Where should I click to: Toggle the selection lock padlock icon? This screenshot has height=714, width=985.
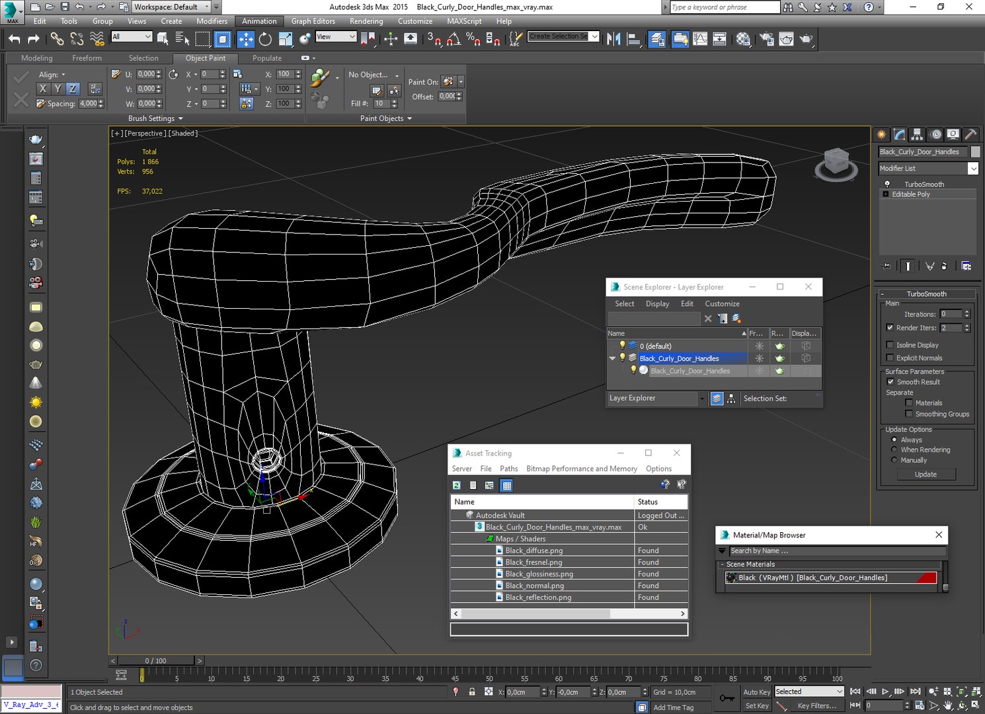(472, 692)
